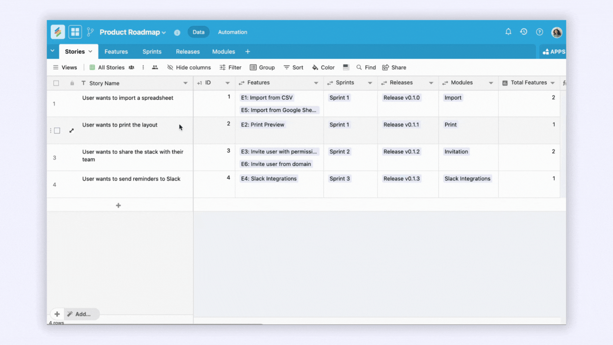Click the apps grid icon in header

(75, 32)
